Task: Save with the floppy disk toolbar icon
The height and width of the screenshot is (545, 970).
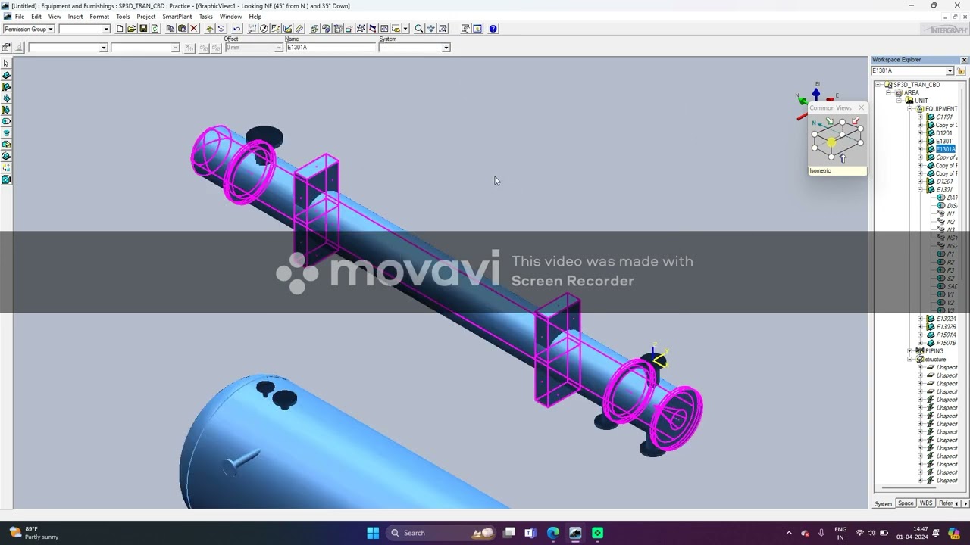Action: 142,29
